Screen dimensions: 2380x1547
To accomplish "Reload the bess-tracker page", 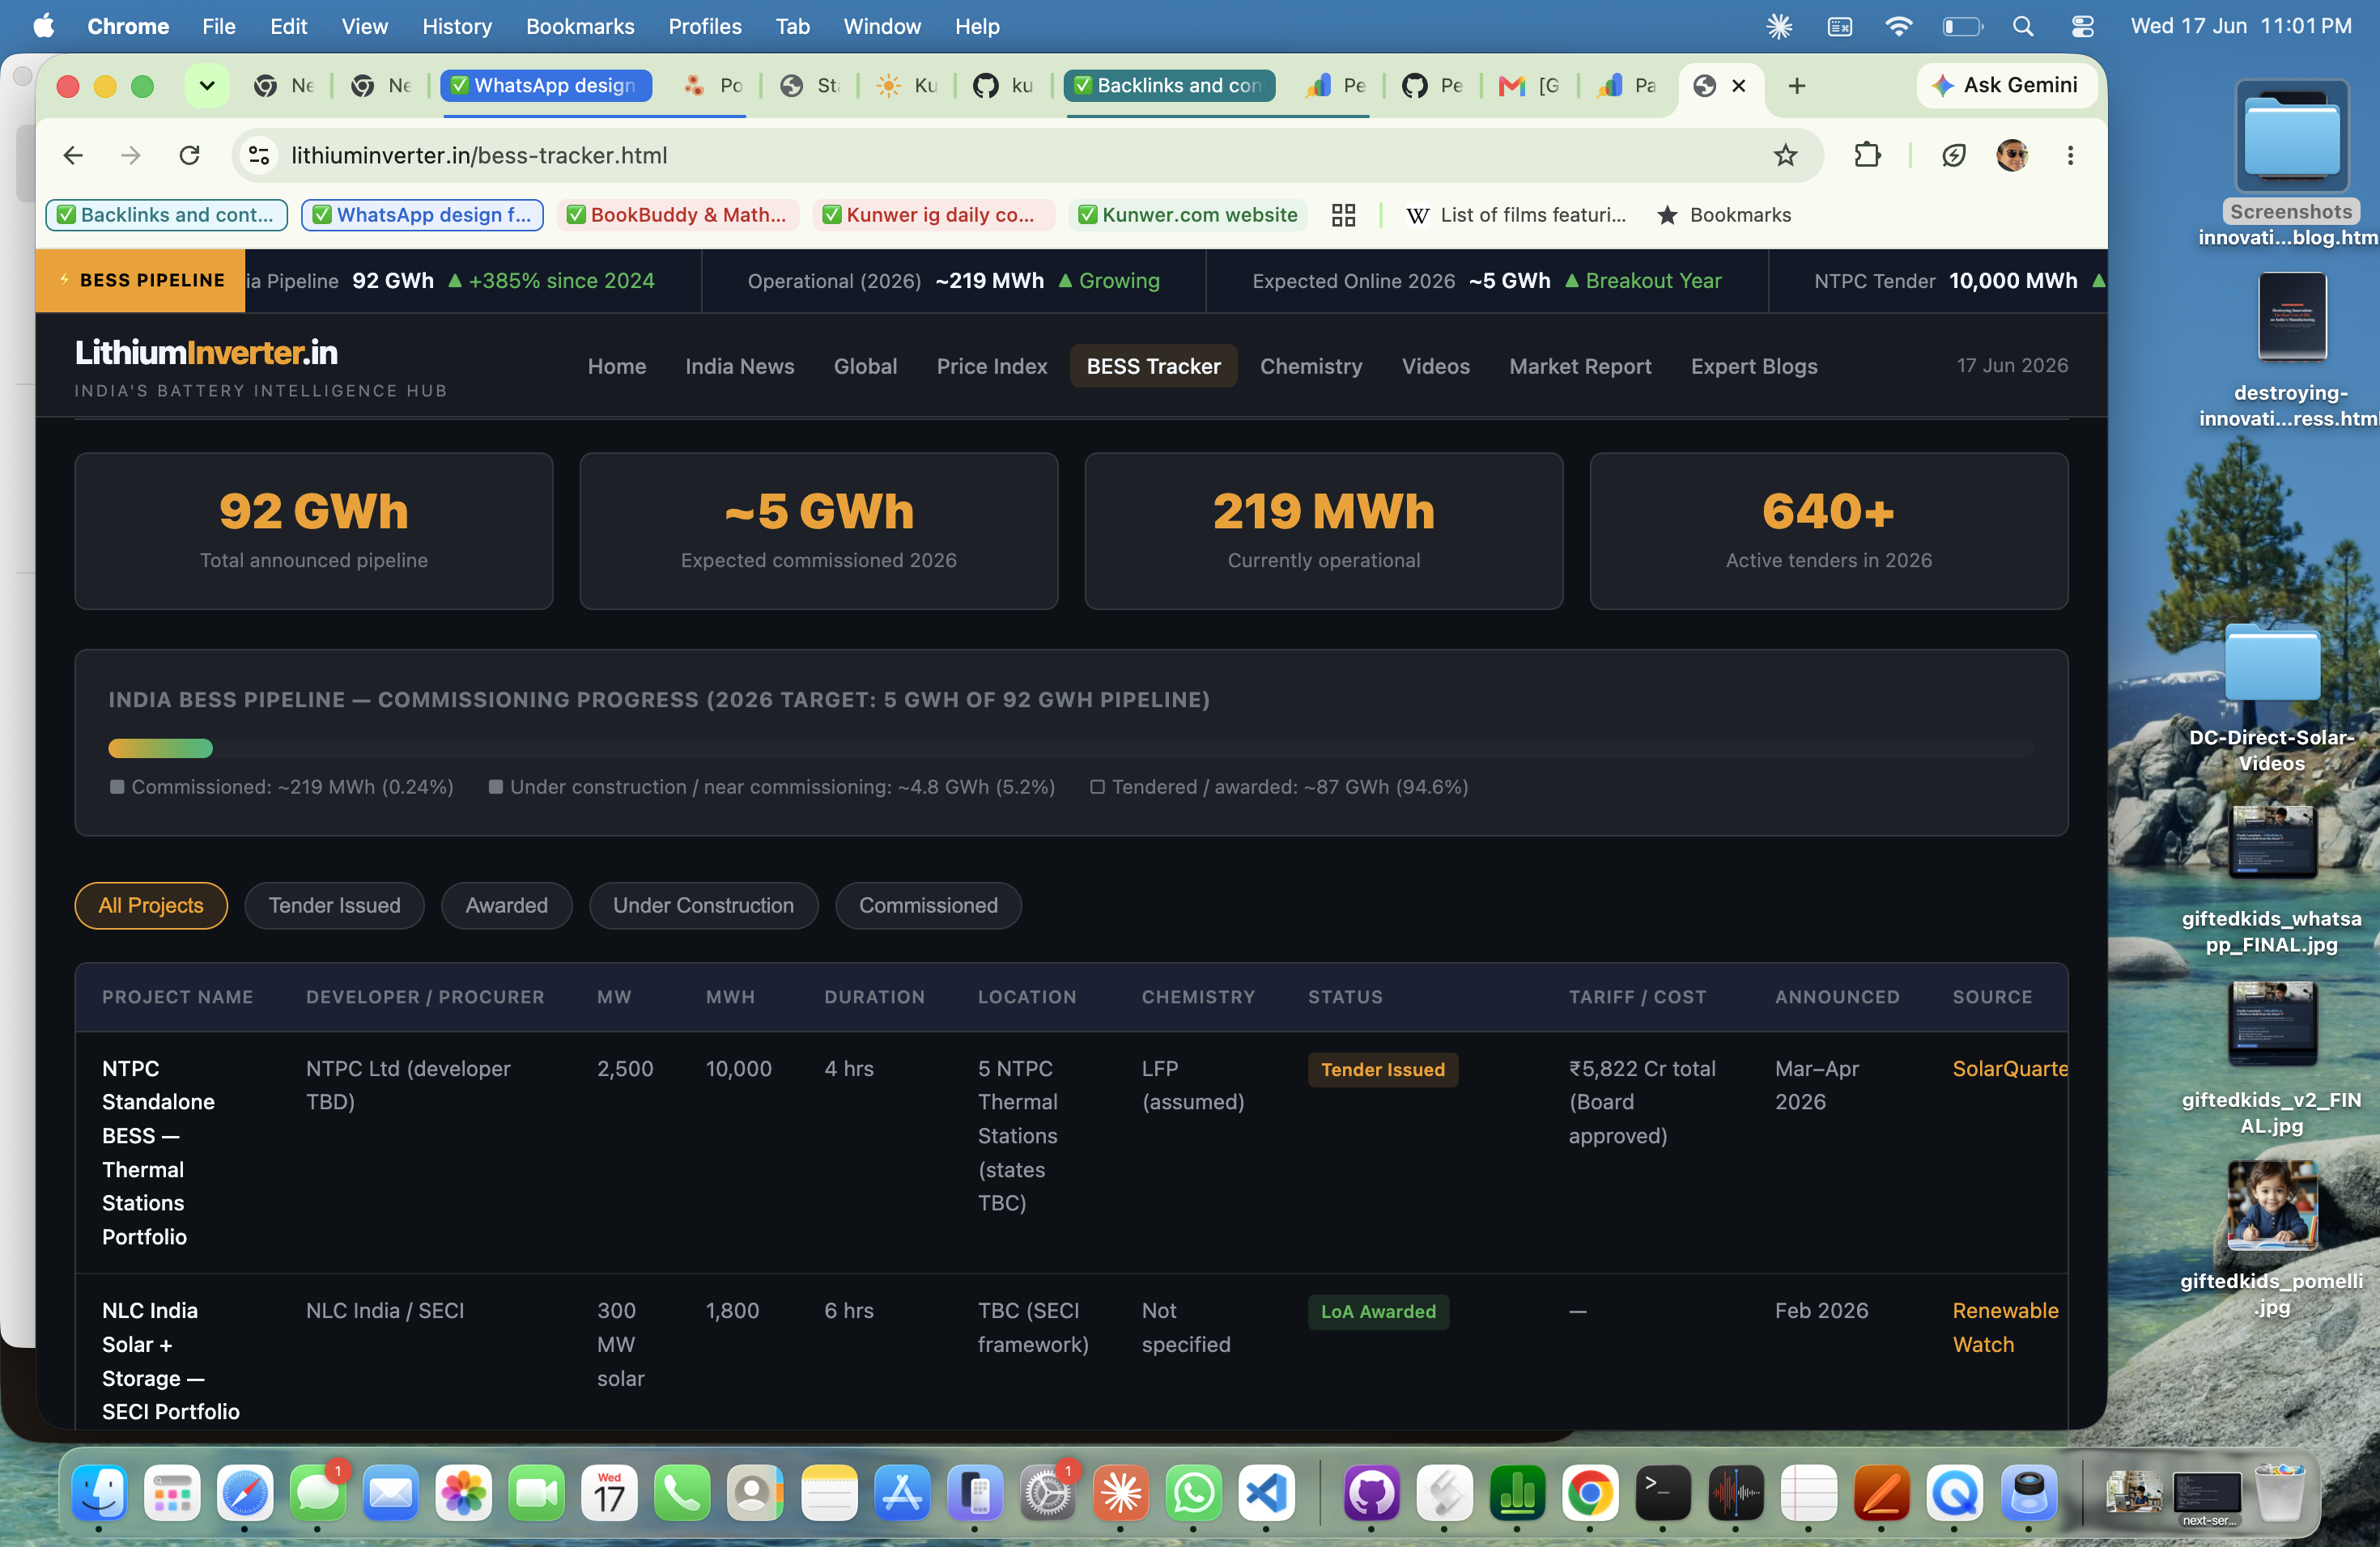I will [x=189, y=155].
